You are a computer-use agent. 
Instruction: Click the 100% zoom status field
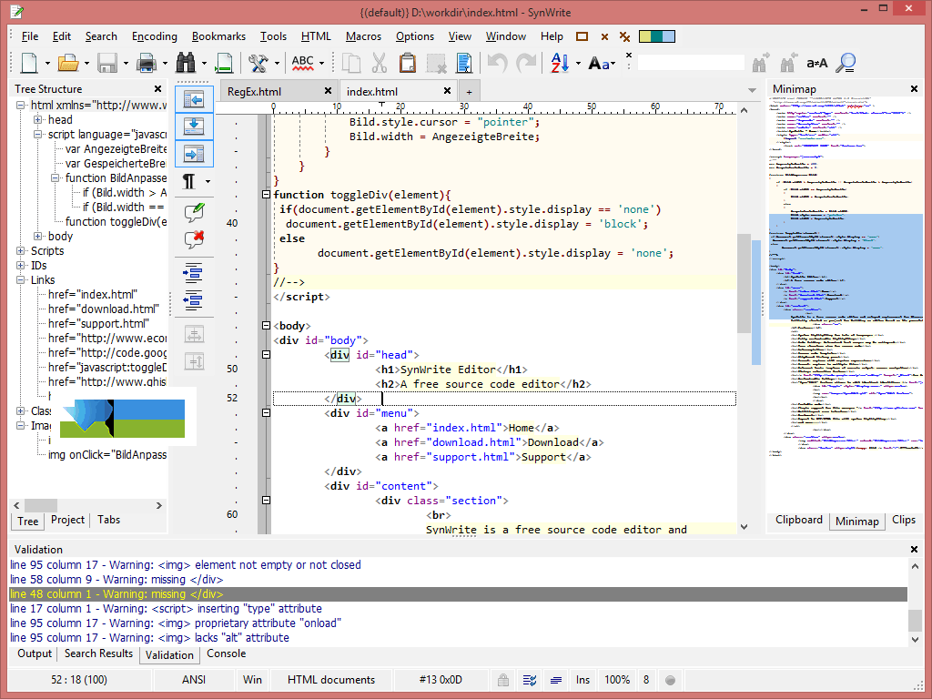point(617,679)
